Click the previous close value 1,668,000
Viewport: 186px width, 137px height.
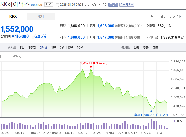(76, 26)
